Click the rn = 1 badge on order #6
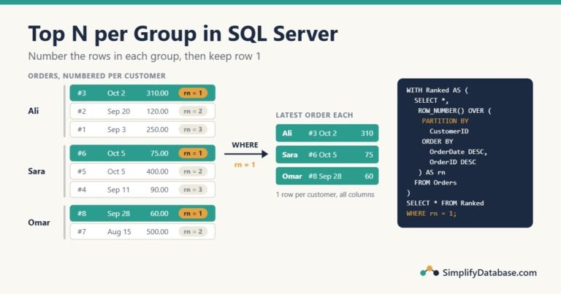This screenshot has height=294, width=561. 193,153
